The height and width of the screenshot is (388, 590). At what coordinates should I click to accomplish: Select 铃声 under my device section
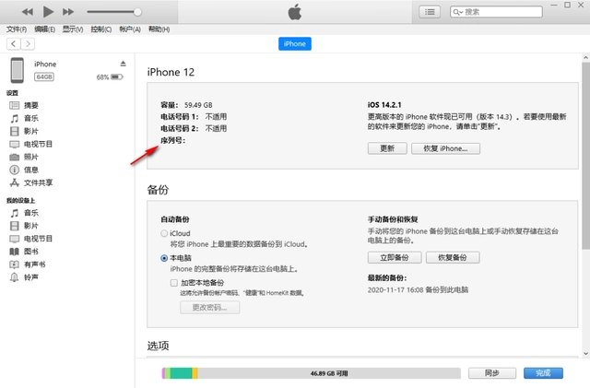coord(30,276)
